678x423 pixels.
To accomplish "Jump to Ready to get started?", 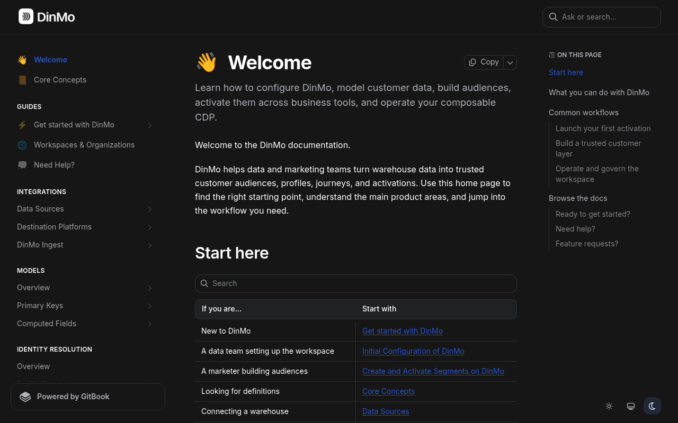I will [x=593, y=214].
